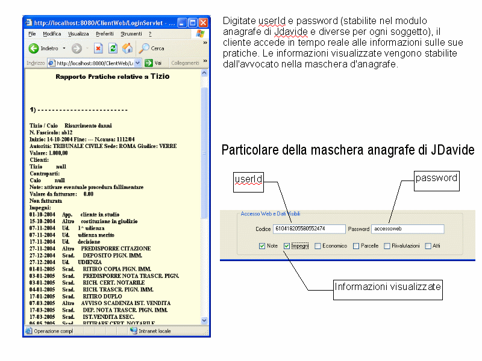Maximize the LoginServlet browser window
Screen dimensions: 482x361
pos(193,23)
